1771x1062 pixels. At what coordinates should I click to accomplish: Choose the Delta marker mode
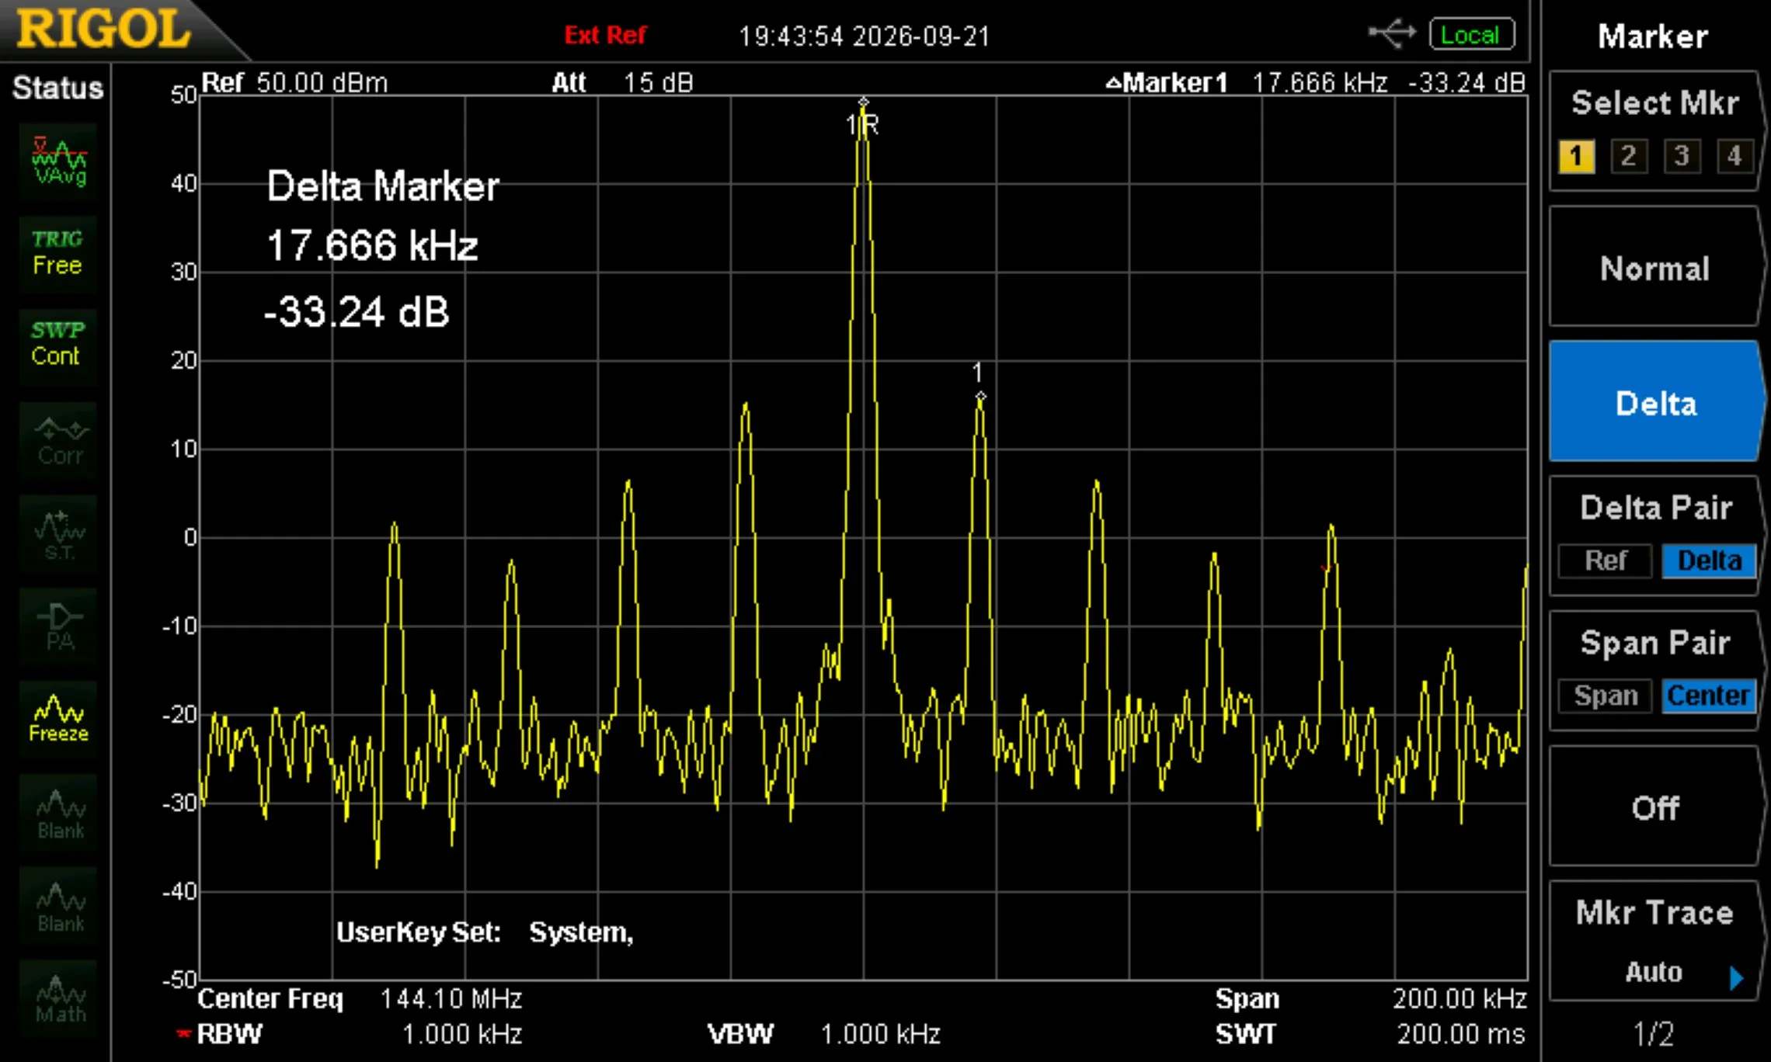[1654, 402]
